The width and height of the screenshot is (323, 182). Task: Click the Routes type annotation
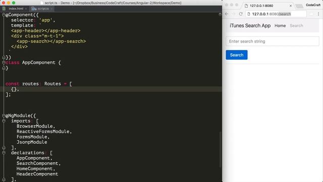[52, 84]
